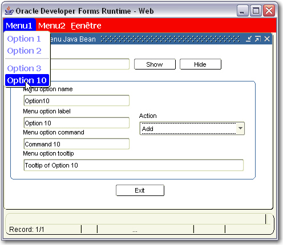Image resolution: width=283 pixels, height=245 pixels.
Task: Click the Java coffee cup title icon
Action: 9,11
